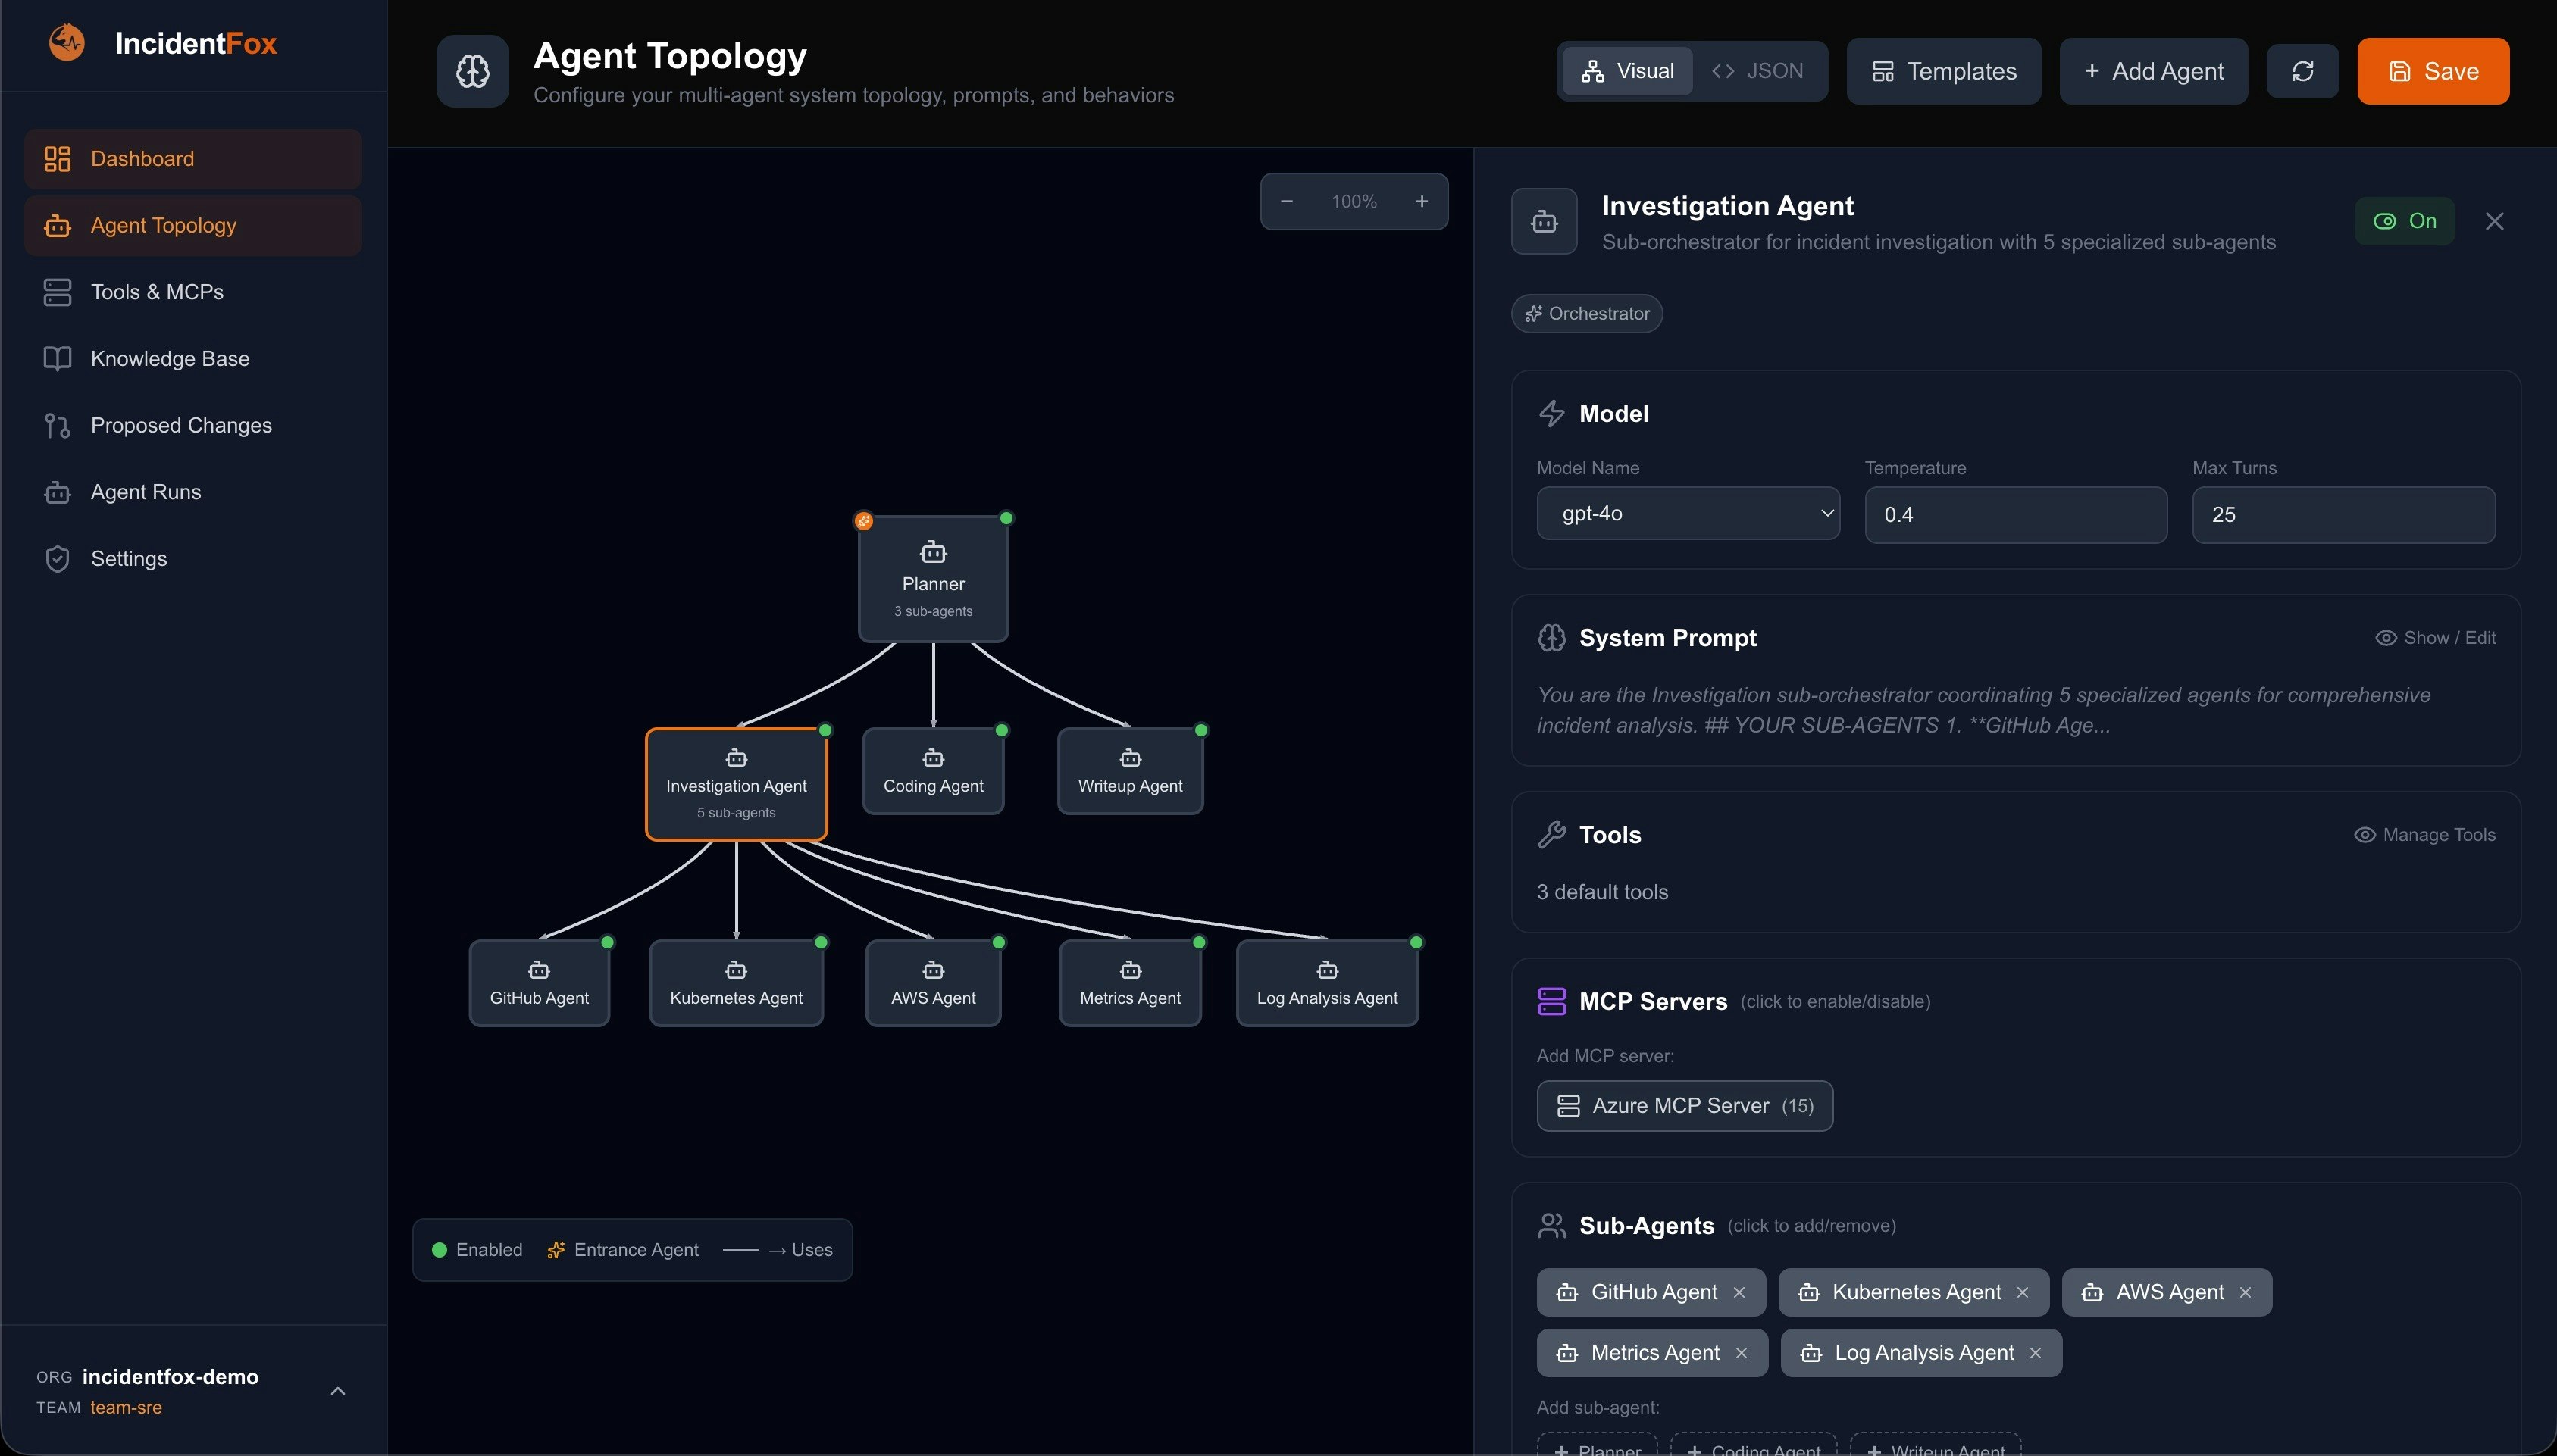Switch to the JSON view tab
This screenshot has width=2557, height=1456.
point(1757,71)
